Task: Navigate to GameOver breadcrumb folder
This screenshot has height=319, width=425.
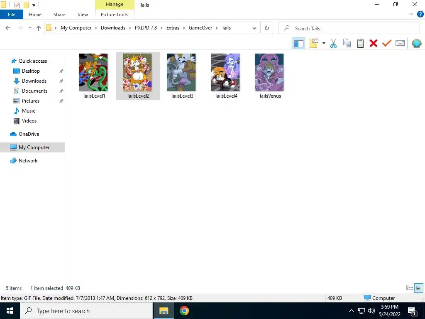Action: click(x=200, y=28)
